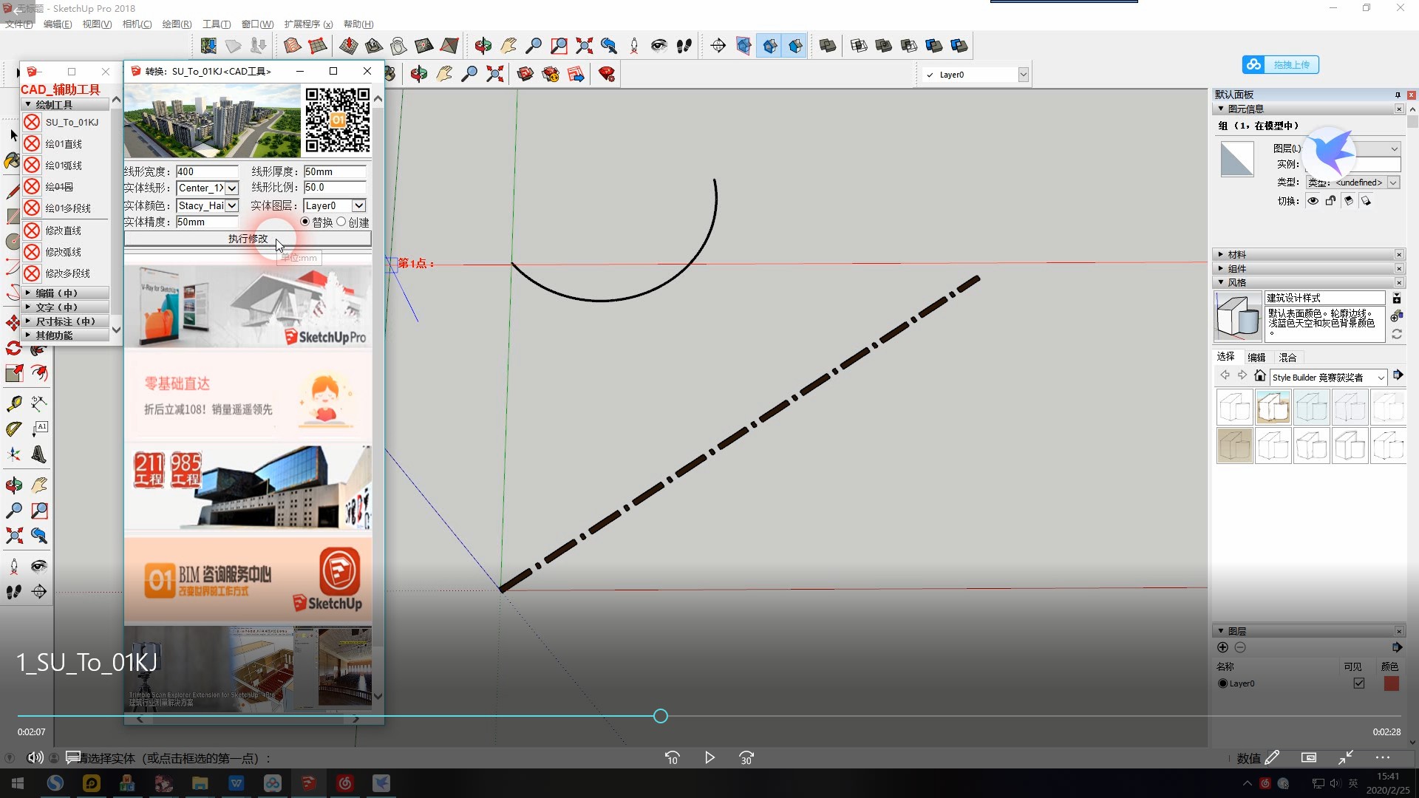This screenshot has width=1419, height=798.
Task: Open the 相机(C) menu
Action: (137, 24)
